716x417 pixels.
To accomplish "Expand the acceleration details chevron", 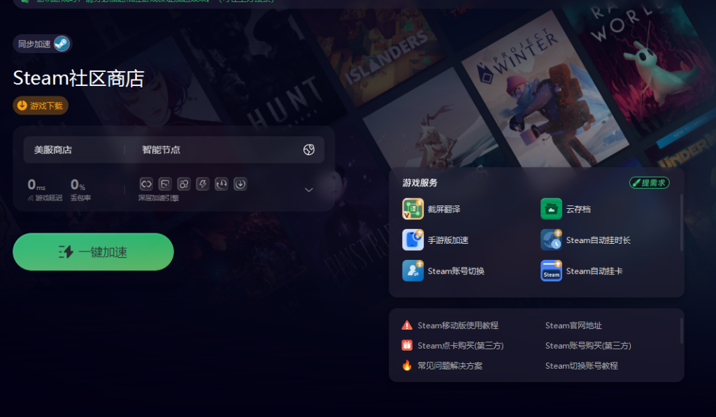I will 308,190.
